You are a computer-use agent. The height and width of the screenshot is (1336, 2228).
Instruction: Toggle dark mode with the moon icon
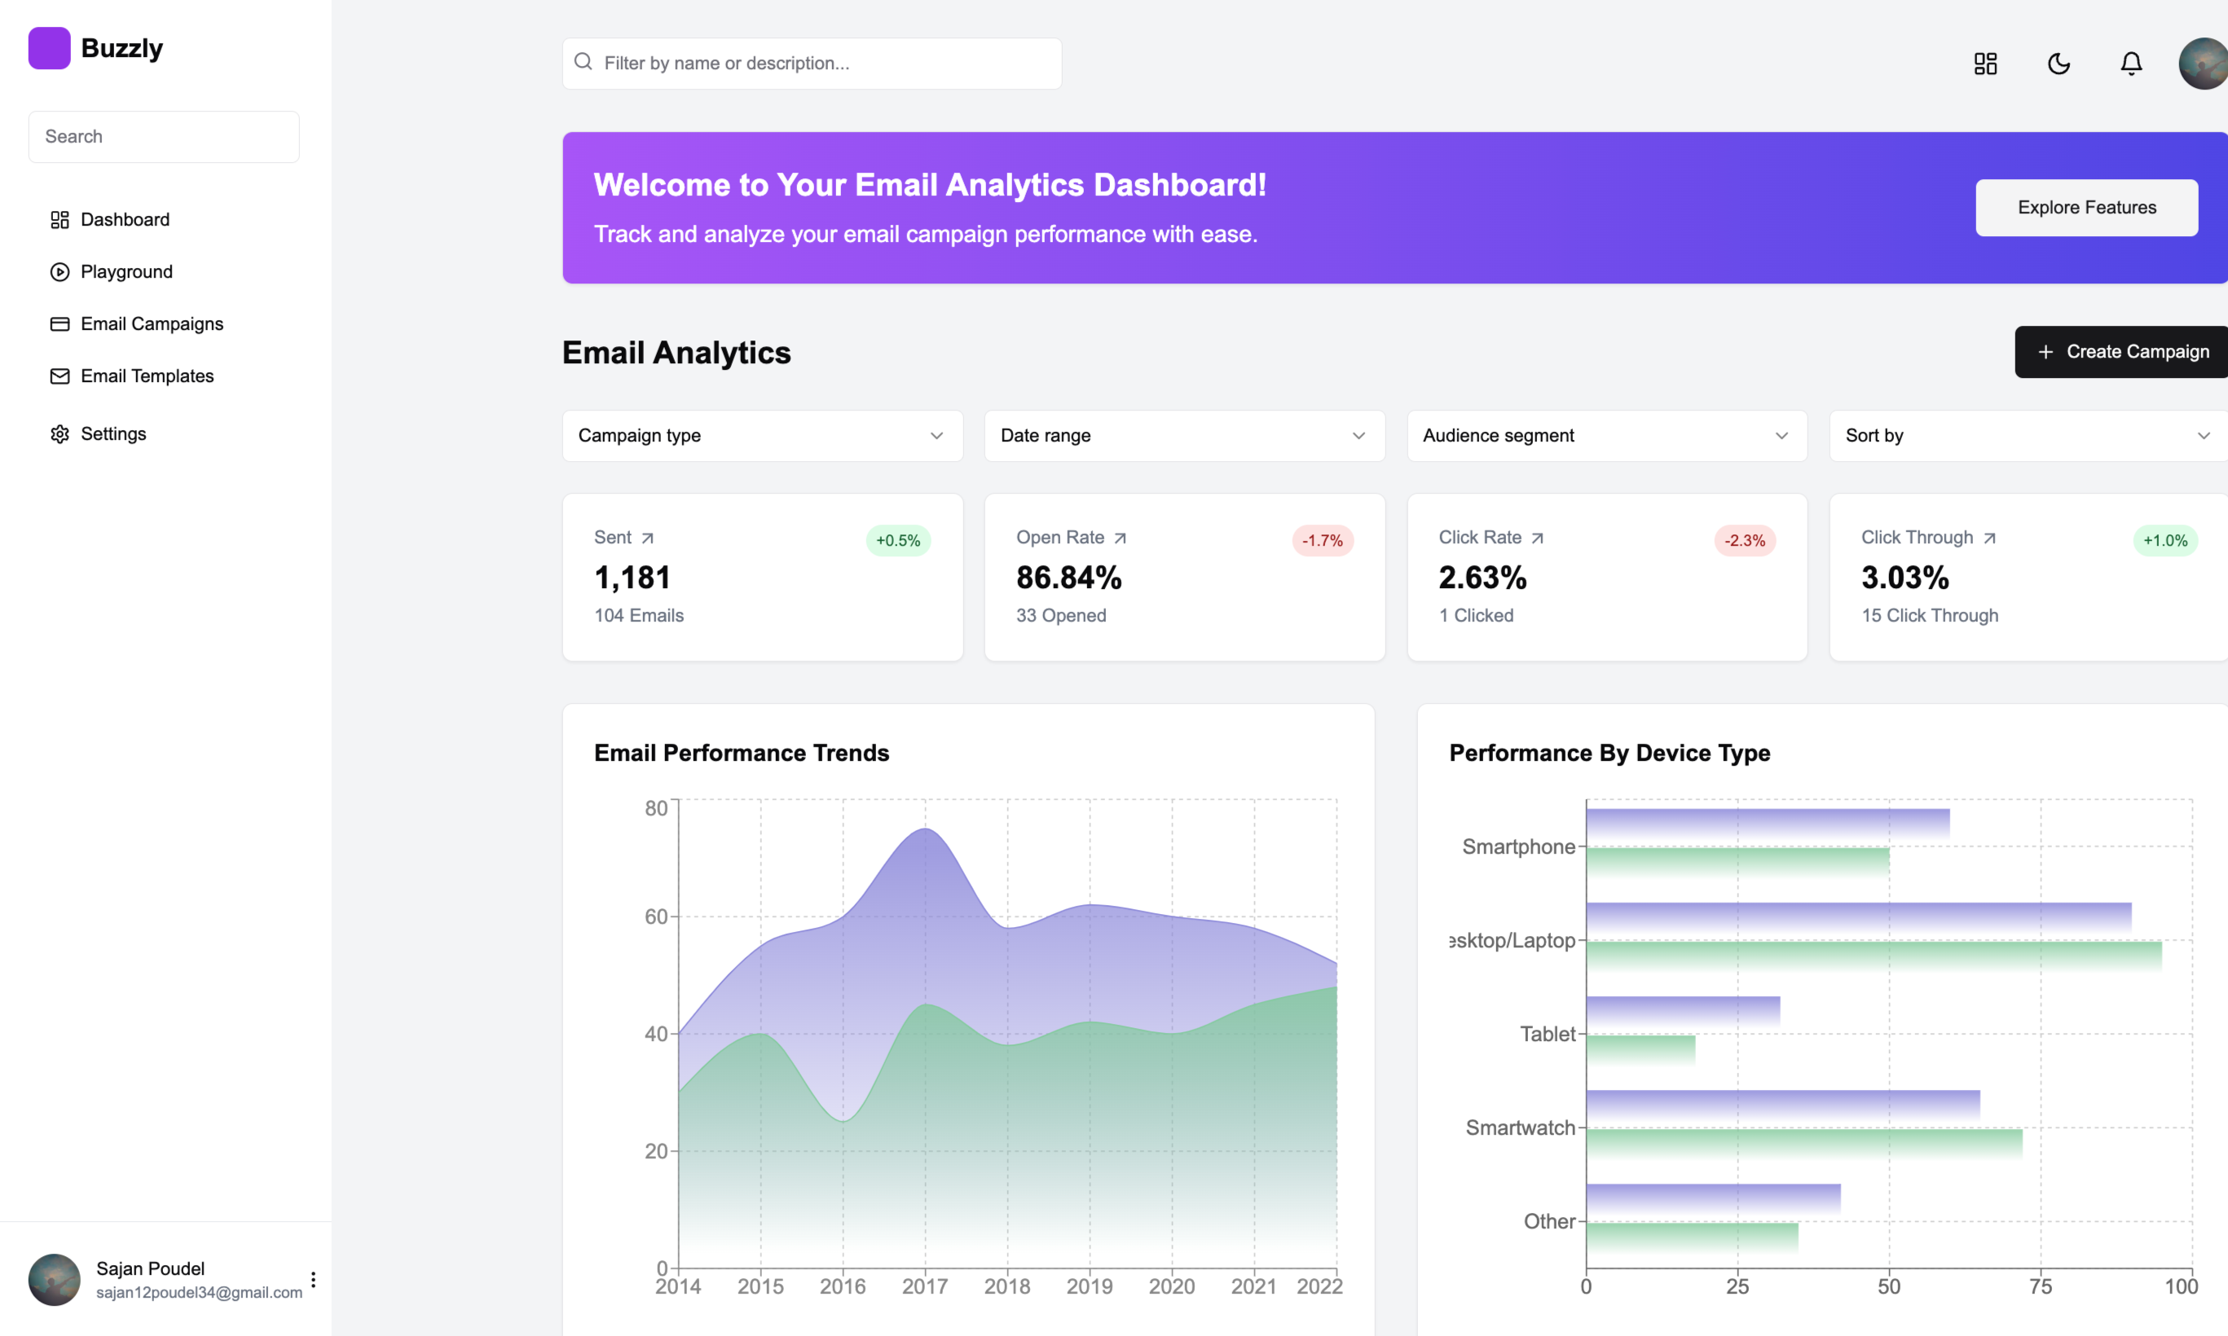coord(2058,63)
